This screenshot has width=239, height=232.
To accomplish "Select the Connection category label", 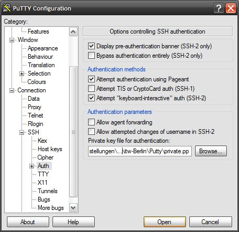I will (x=31, y=90).
